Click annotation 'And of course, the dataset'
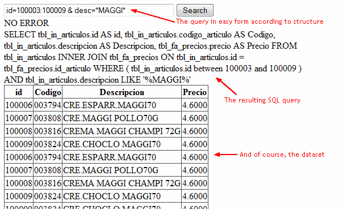 282,155
